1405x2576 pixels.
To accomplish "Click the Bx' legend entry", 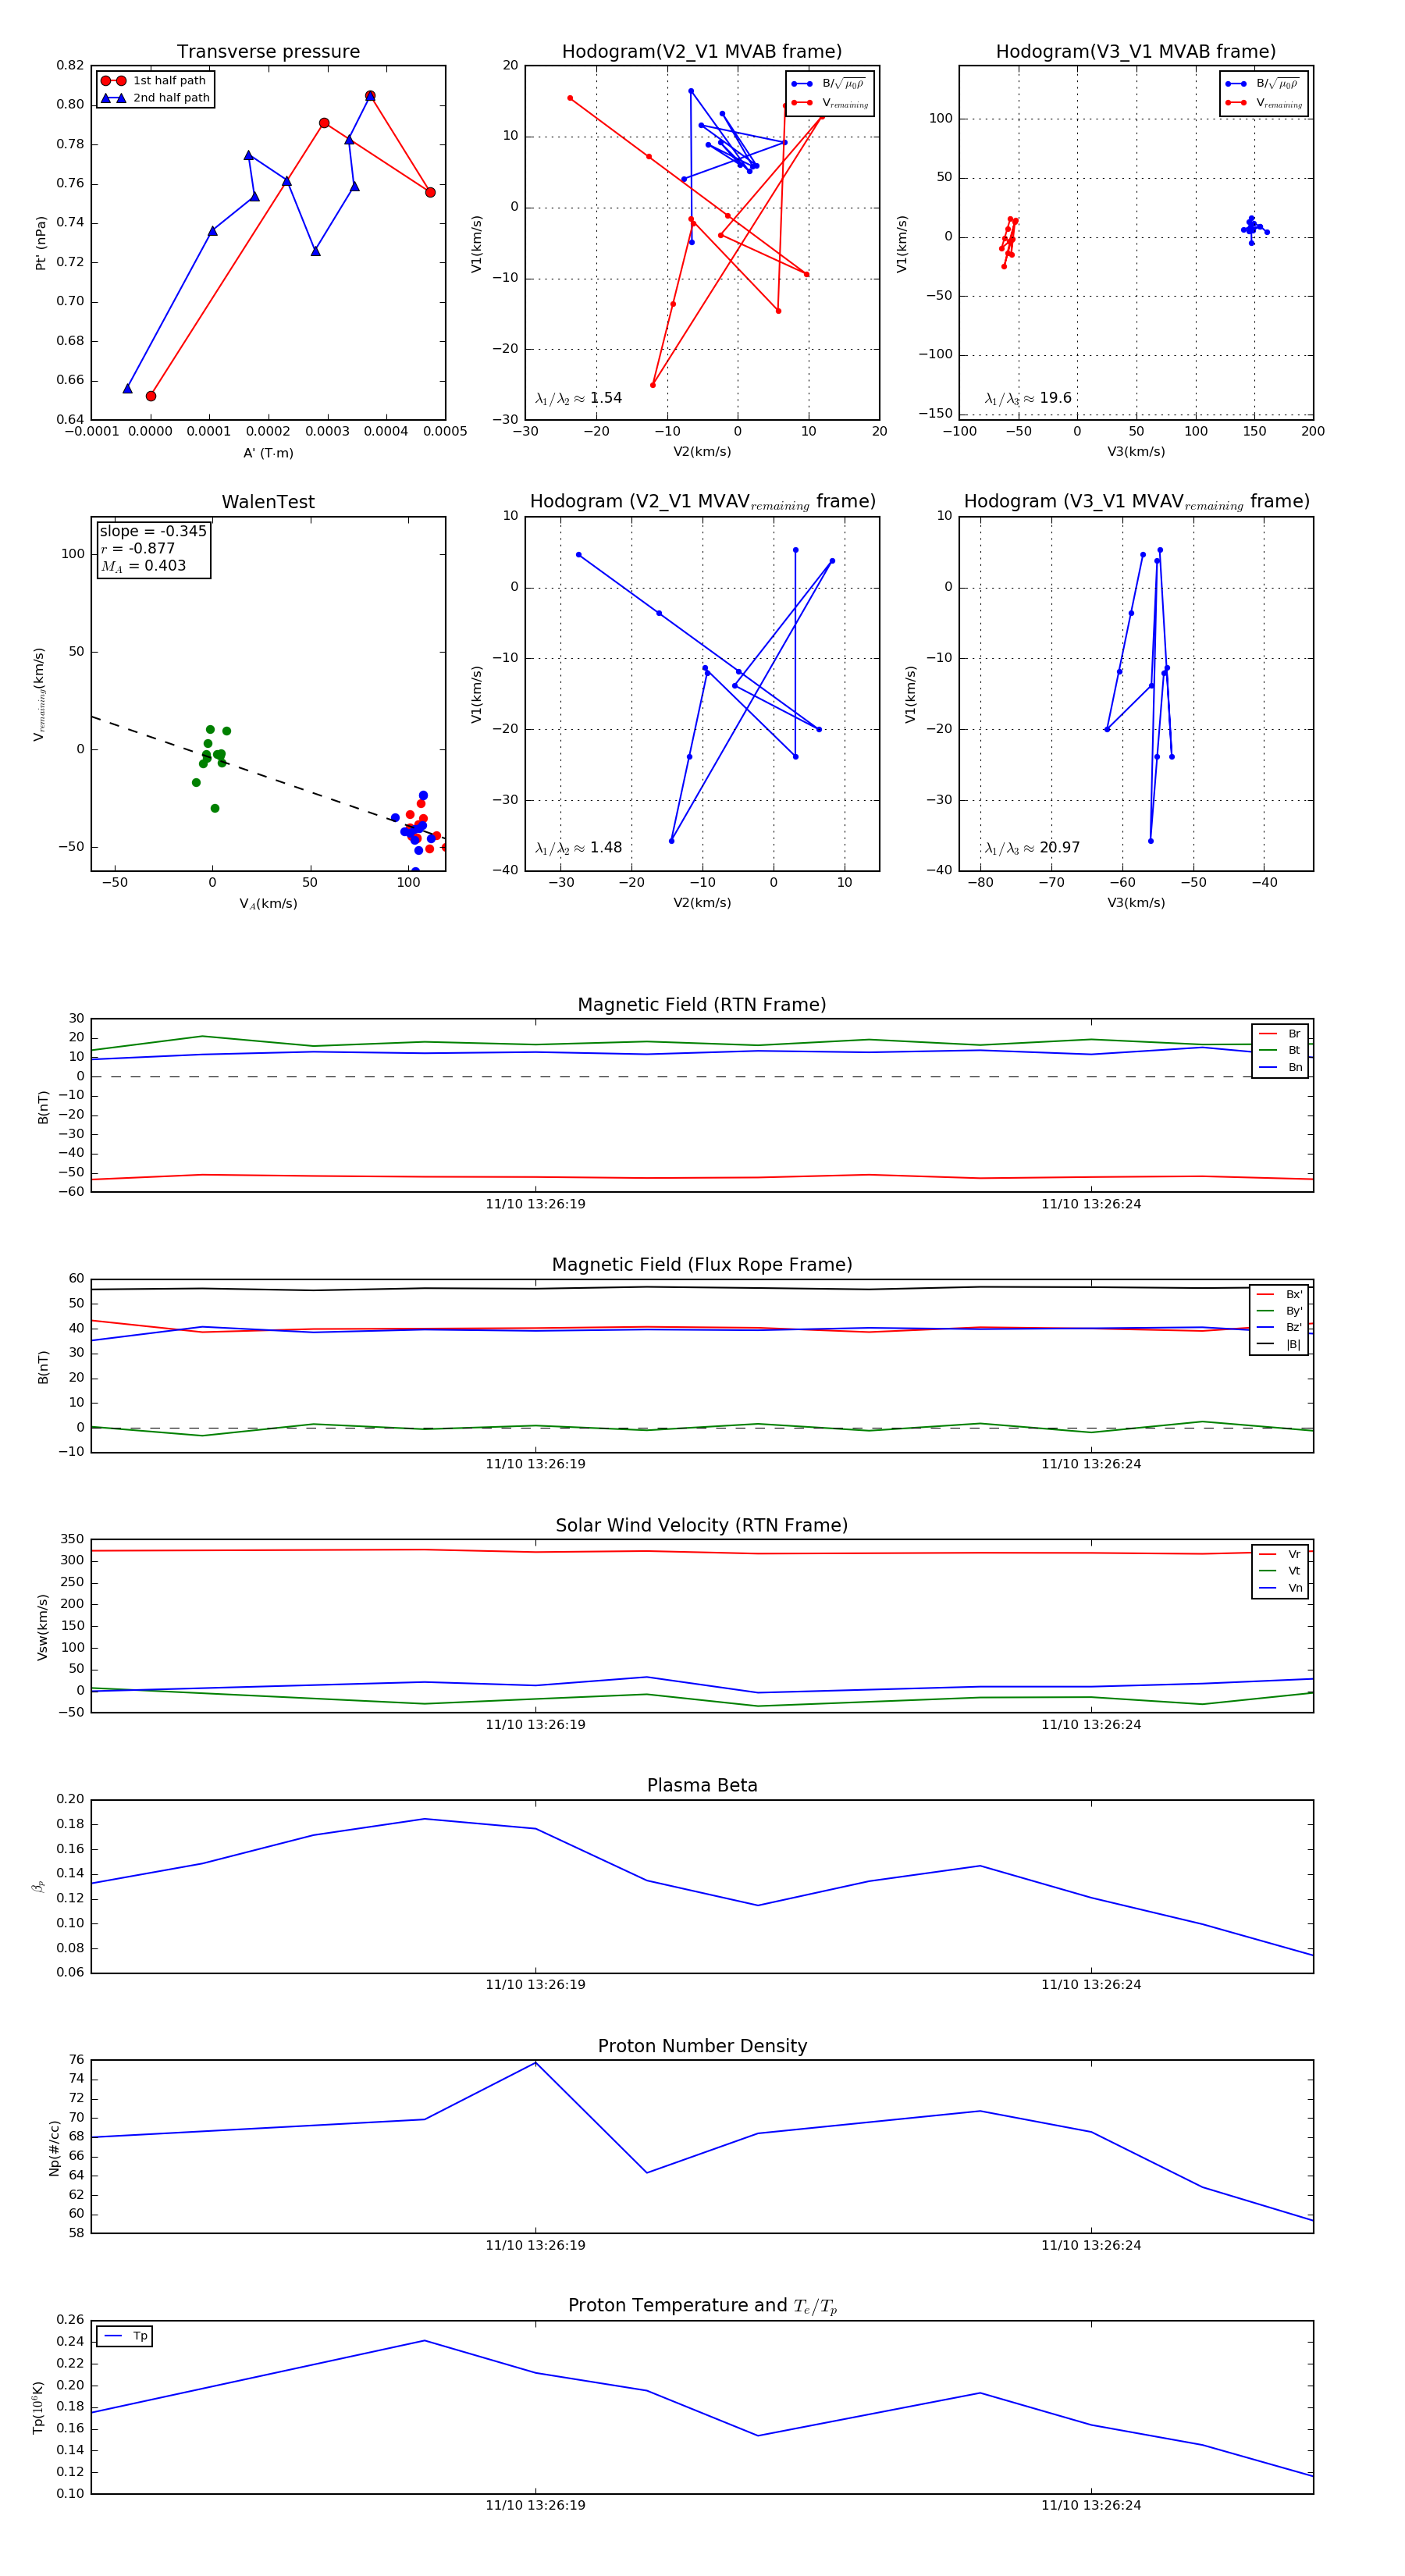I will [x=1280, y=1294].
